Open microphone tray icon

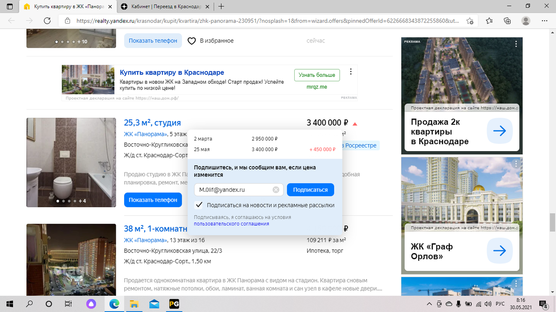click(x=458, y=304)
